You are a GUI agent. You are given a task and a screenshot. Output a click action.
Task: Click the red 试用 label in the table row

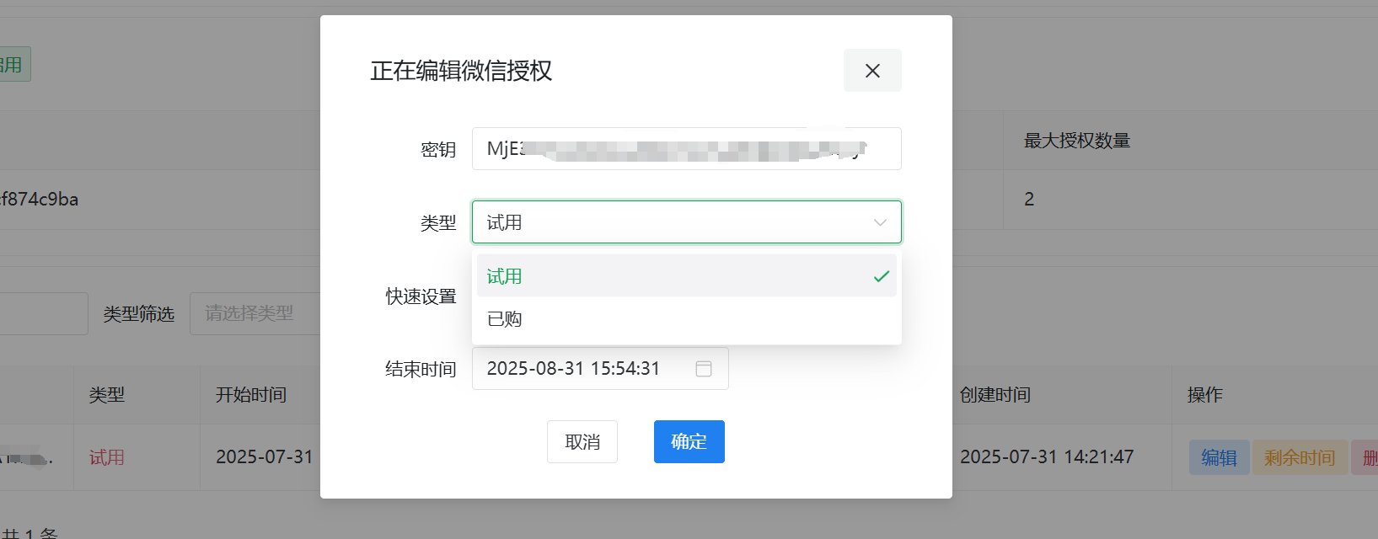pos(105,456)
